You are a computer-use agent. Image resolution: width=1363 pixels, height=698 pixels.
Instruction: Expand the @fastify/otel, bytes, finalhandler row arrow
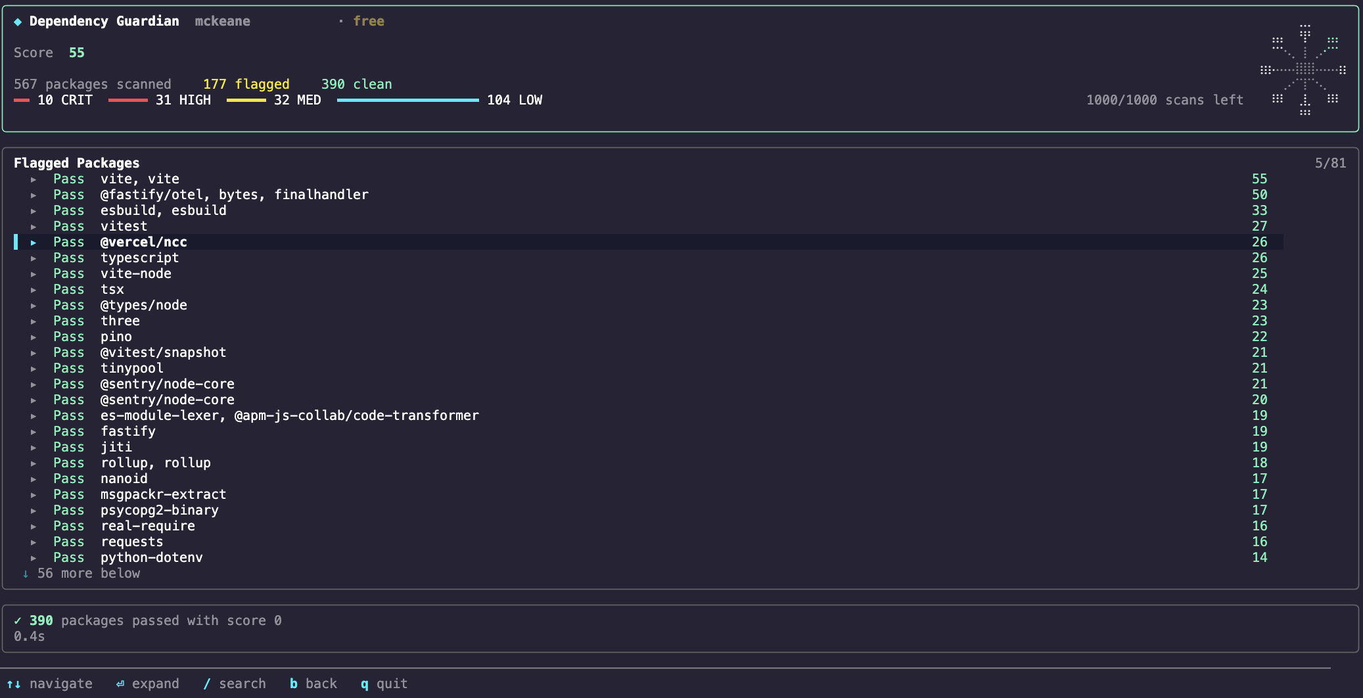[34, 195]
